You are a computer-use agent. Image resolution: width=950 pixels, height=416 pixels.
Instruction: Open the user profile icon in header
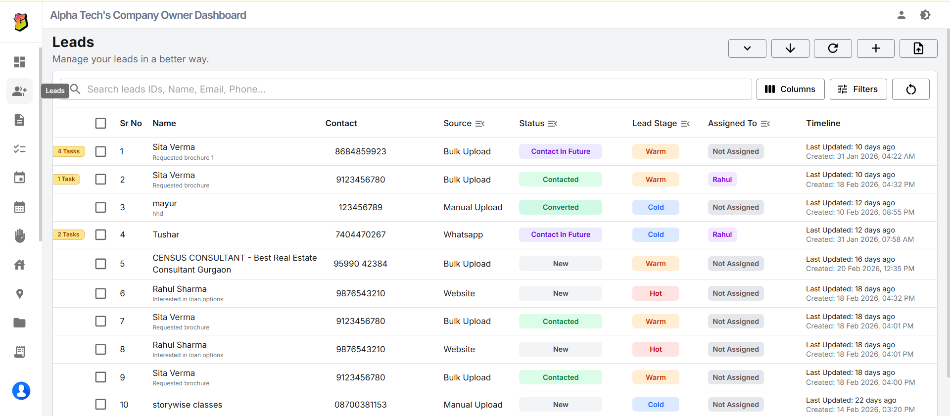click(x=902, y=15)
